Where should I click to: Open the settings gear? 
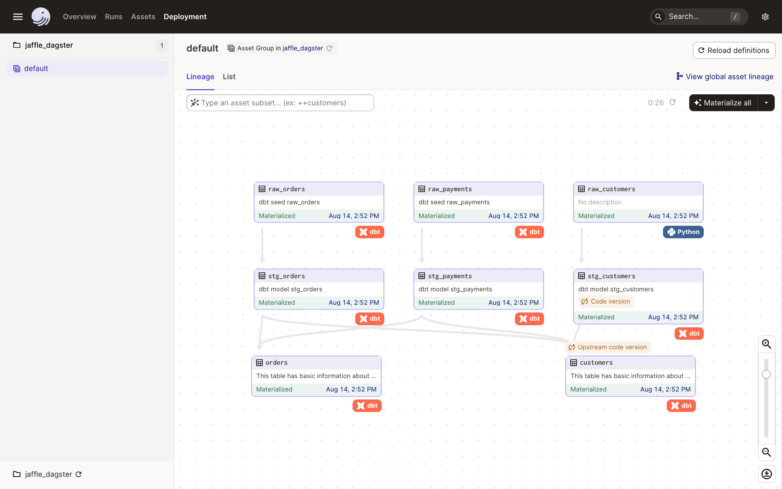(x=765, y=17)
